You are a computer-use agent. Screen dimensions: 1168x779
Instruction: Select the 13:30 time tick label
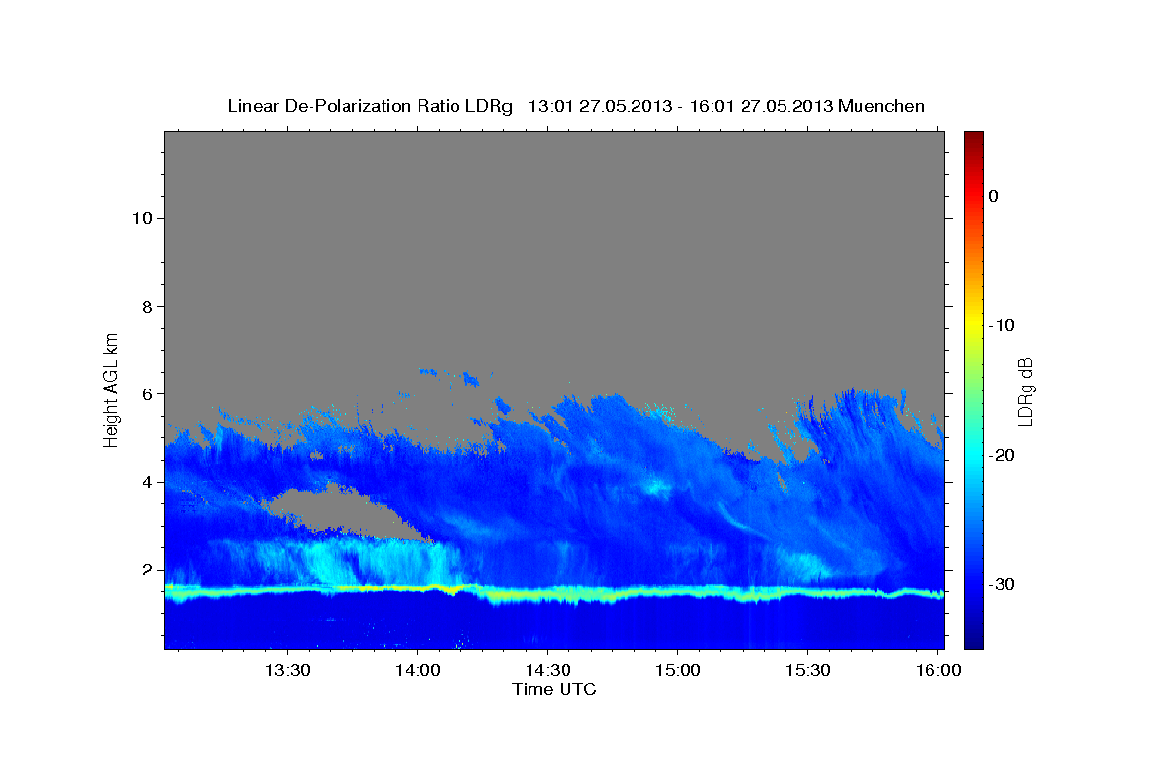coord(288,671)
